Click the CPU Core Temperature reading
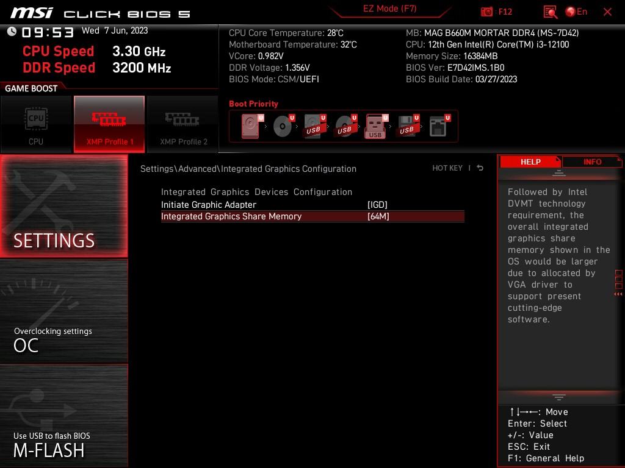The image size is (625, 468). click(x=286, y=33)
